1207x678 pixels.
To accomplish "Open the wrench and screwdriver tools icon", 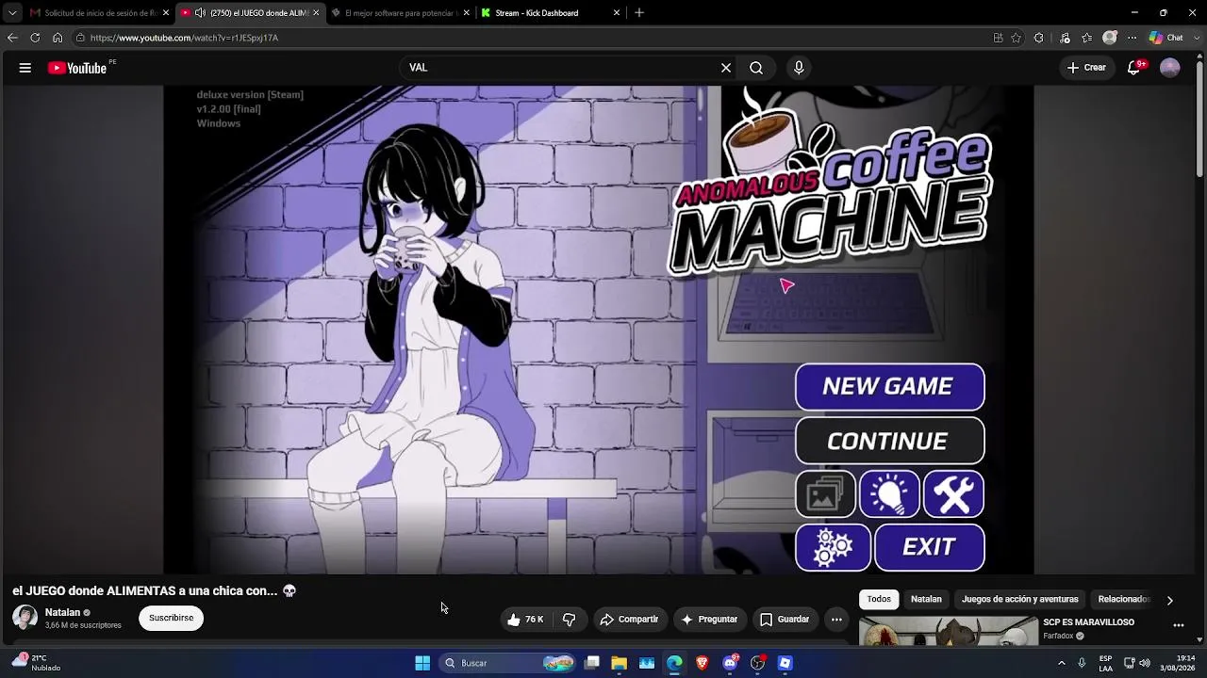I will (953, 494).
